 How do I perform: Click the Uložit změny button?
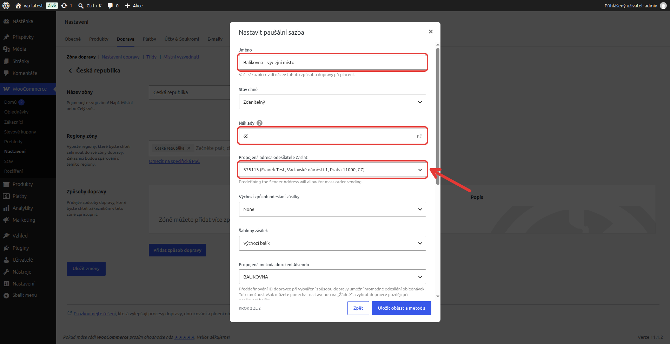coord(86,269)
